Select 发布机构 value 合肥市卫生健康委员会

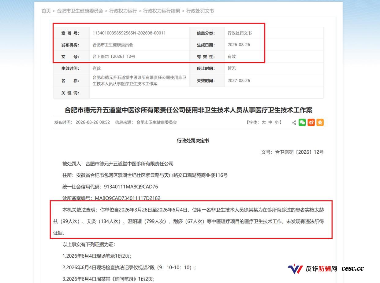coord(113,45)
